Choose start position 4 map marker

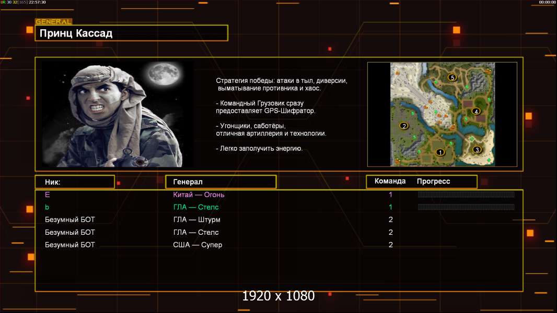(x=475, y=111)
